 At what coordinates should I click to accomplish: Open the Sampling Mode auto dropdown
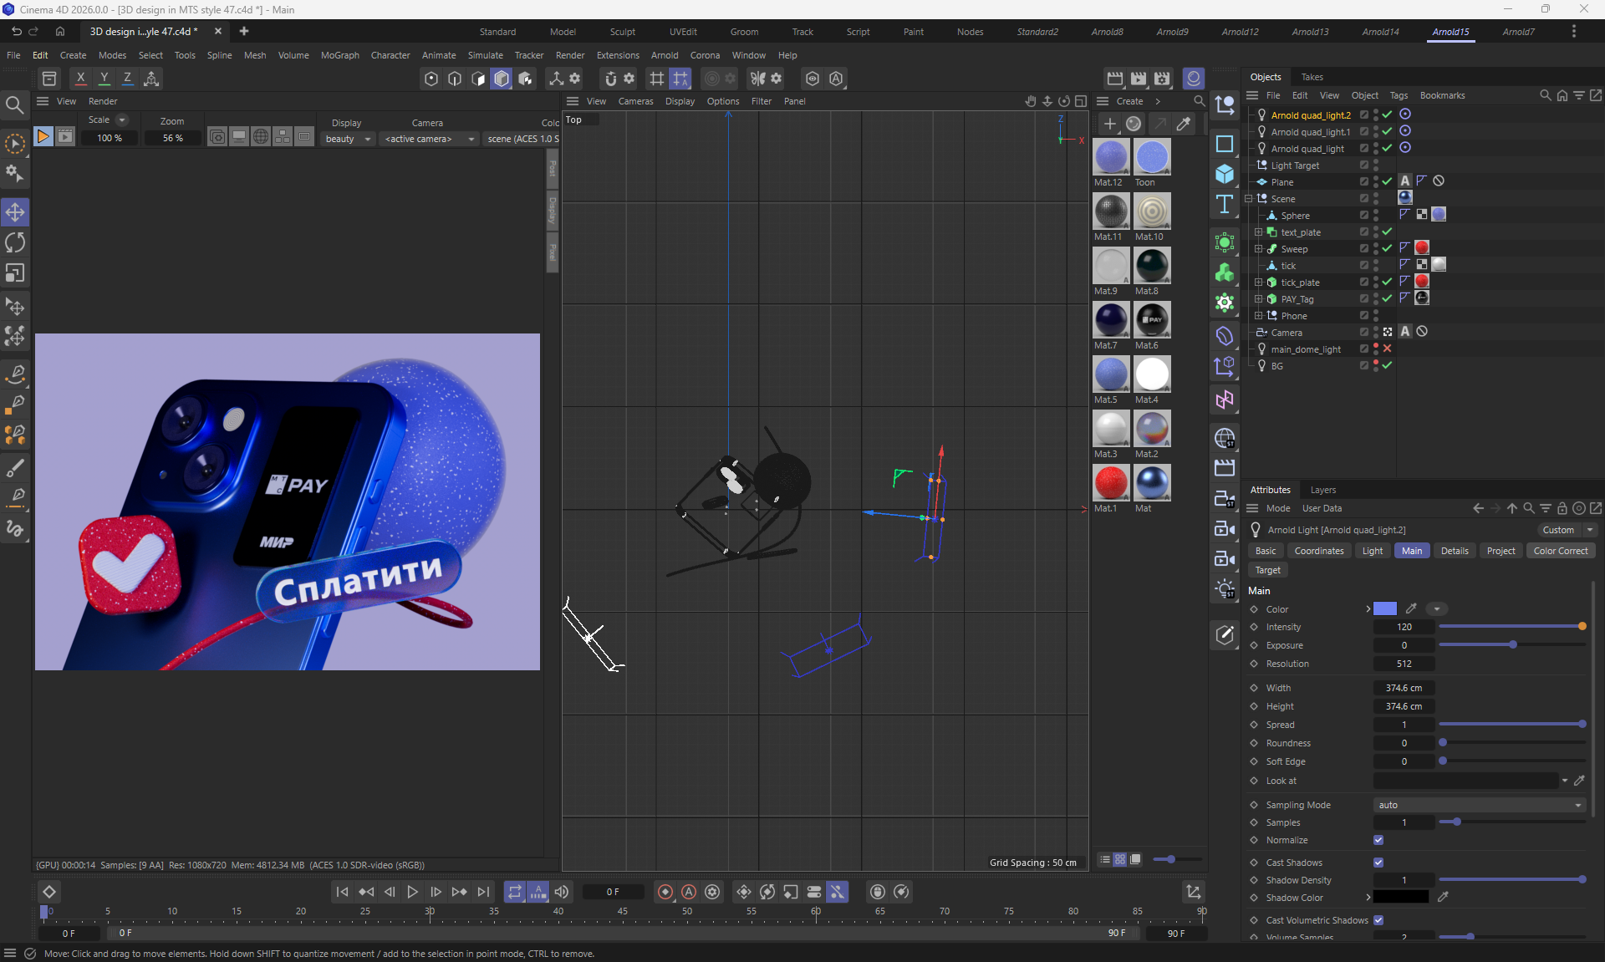point(1479,805)
